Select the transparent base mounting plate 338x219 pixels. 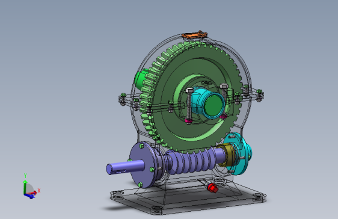(188, 199)
